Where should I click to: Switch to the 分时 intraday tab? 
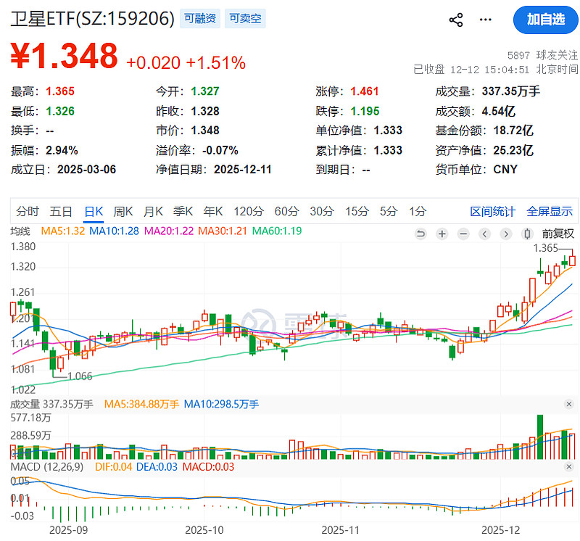pos(23,210)
